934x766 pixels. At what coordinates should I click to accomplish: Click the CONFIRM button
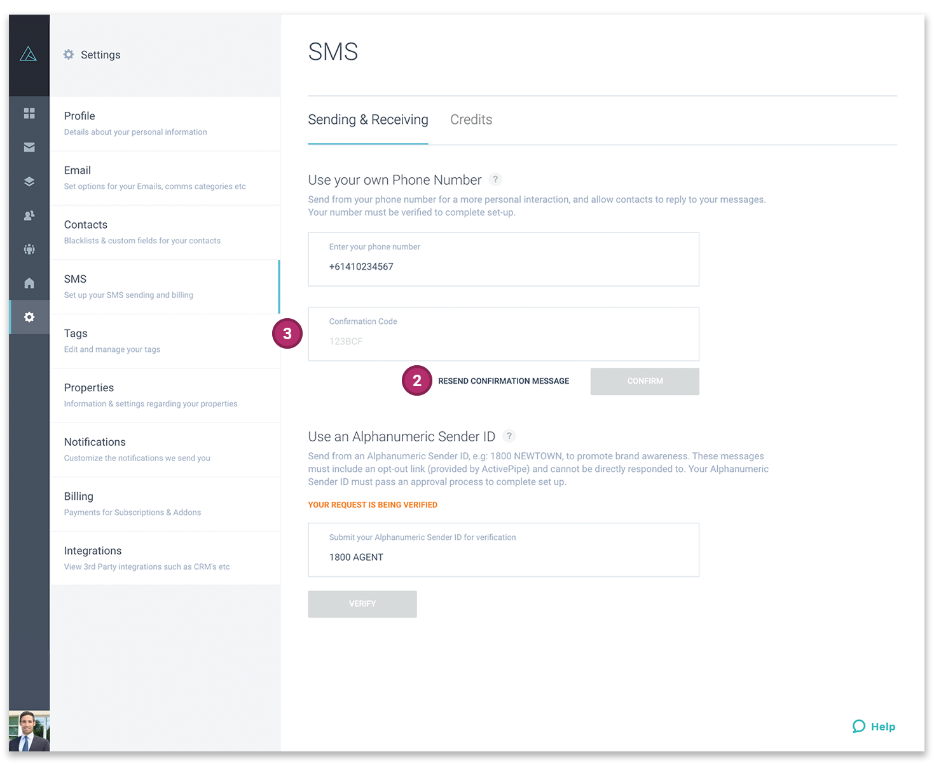644,381
